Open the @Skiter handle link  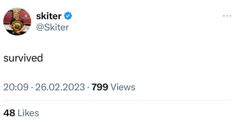click(x=52, y=27)
